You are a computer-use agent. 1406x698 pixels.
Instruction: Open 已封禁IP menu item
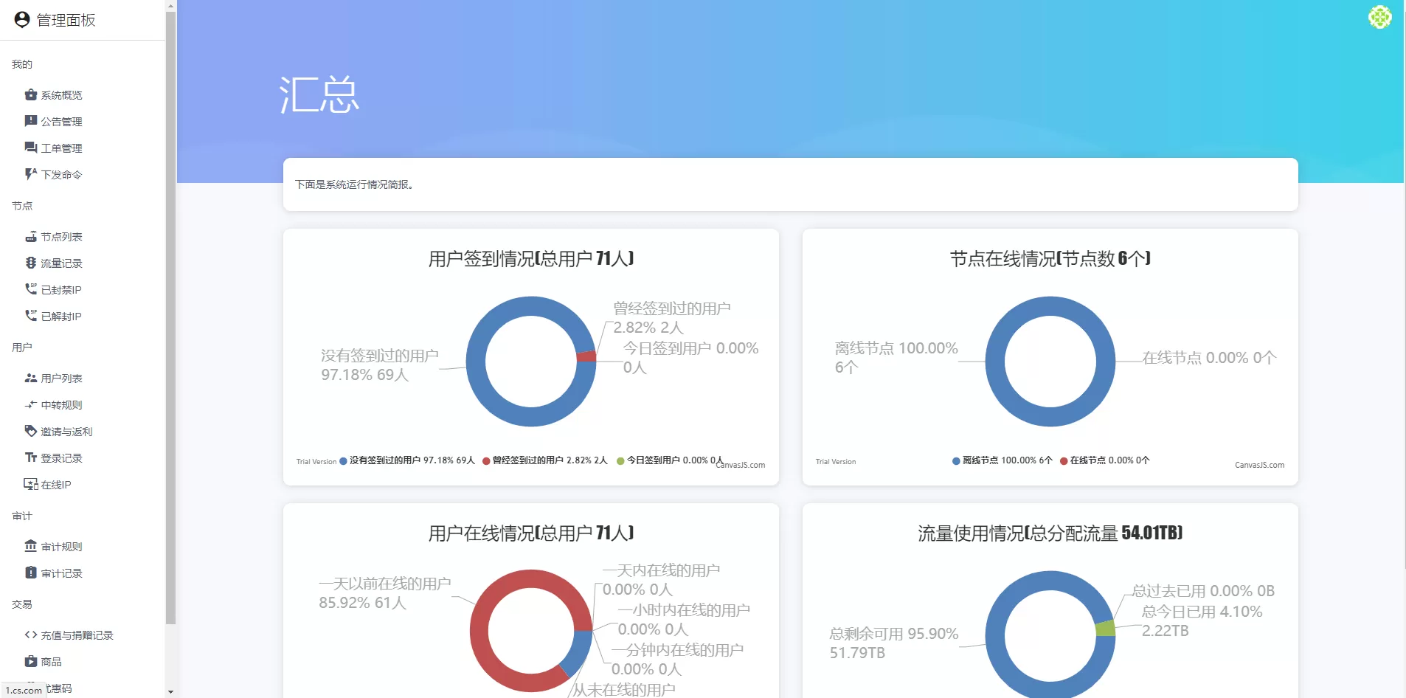point(60,290)
